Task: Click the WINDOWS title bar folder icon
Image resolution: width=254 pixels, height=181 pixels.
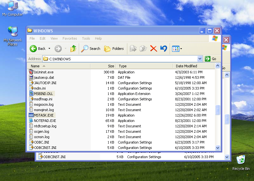Action: pos(30,30)
